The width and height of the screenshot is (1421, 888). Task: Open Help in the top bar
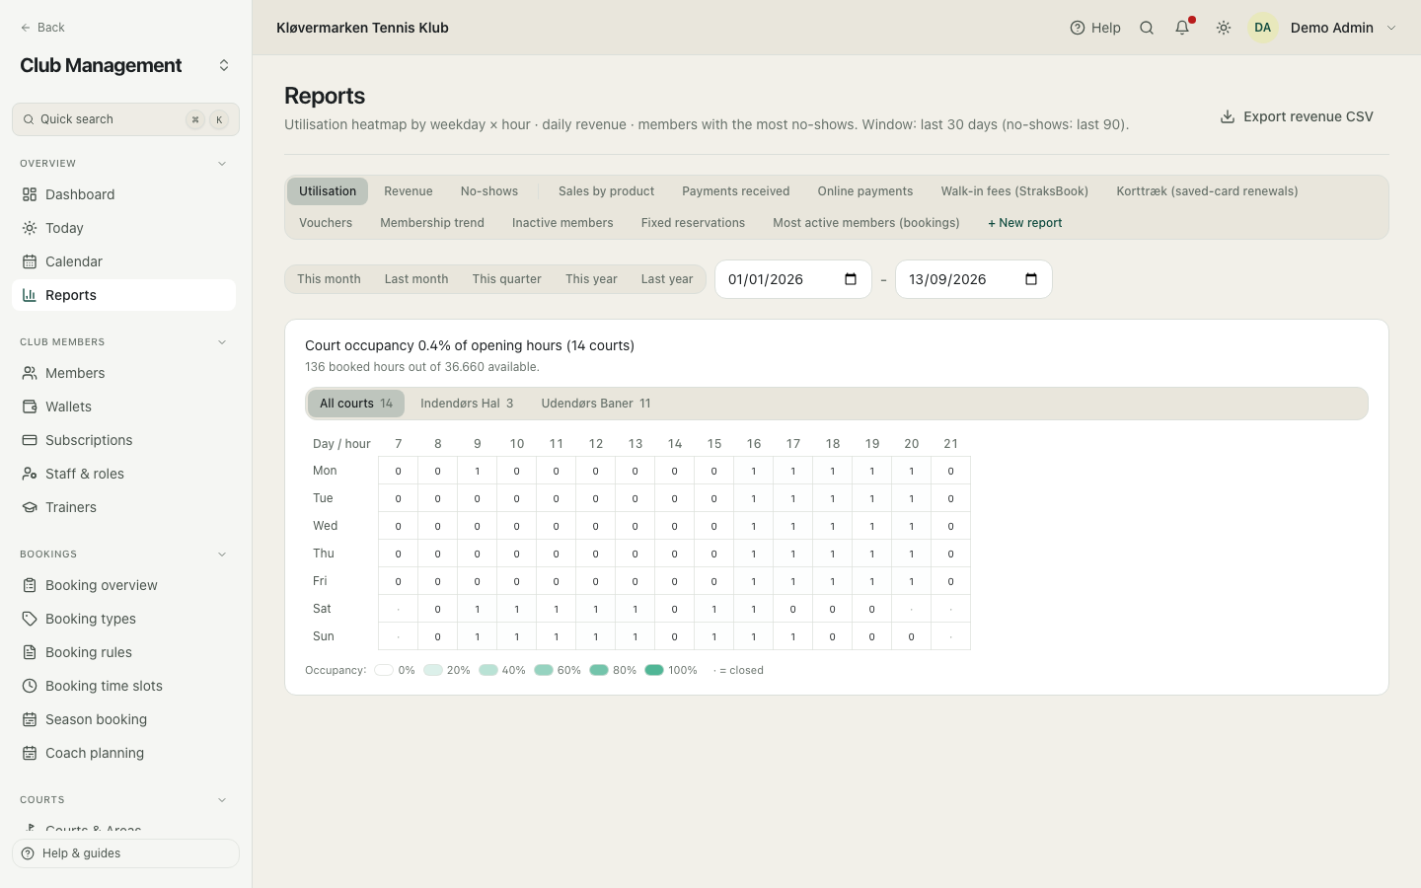[x=1095, y=28]
